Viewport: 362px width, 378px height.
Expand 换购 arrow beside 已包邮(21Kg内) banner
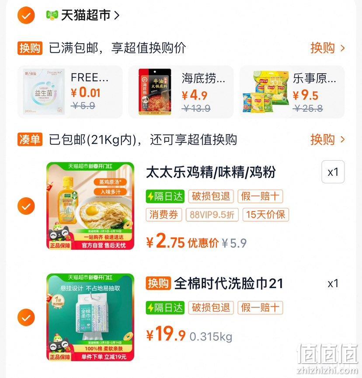(327, 139)
